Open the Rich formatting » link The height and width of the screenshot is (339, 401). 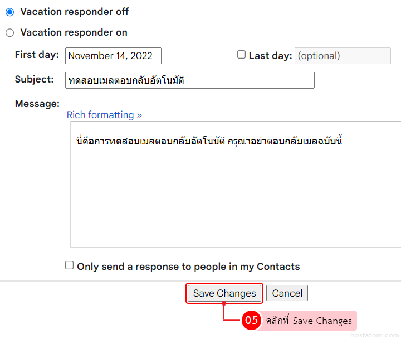tap(104, 115)
